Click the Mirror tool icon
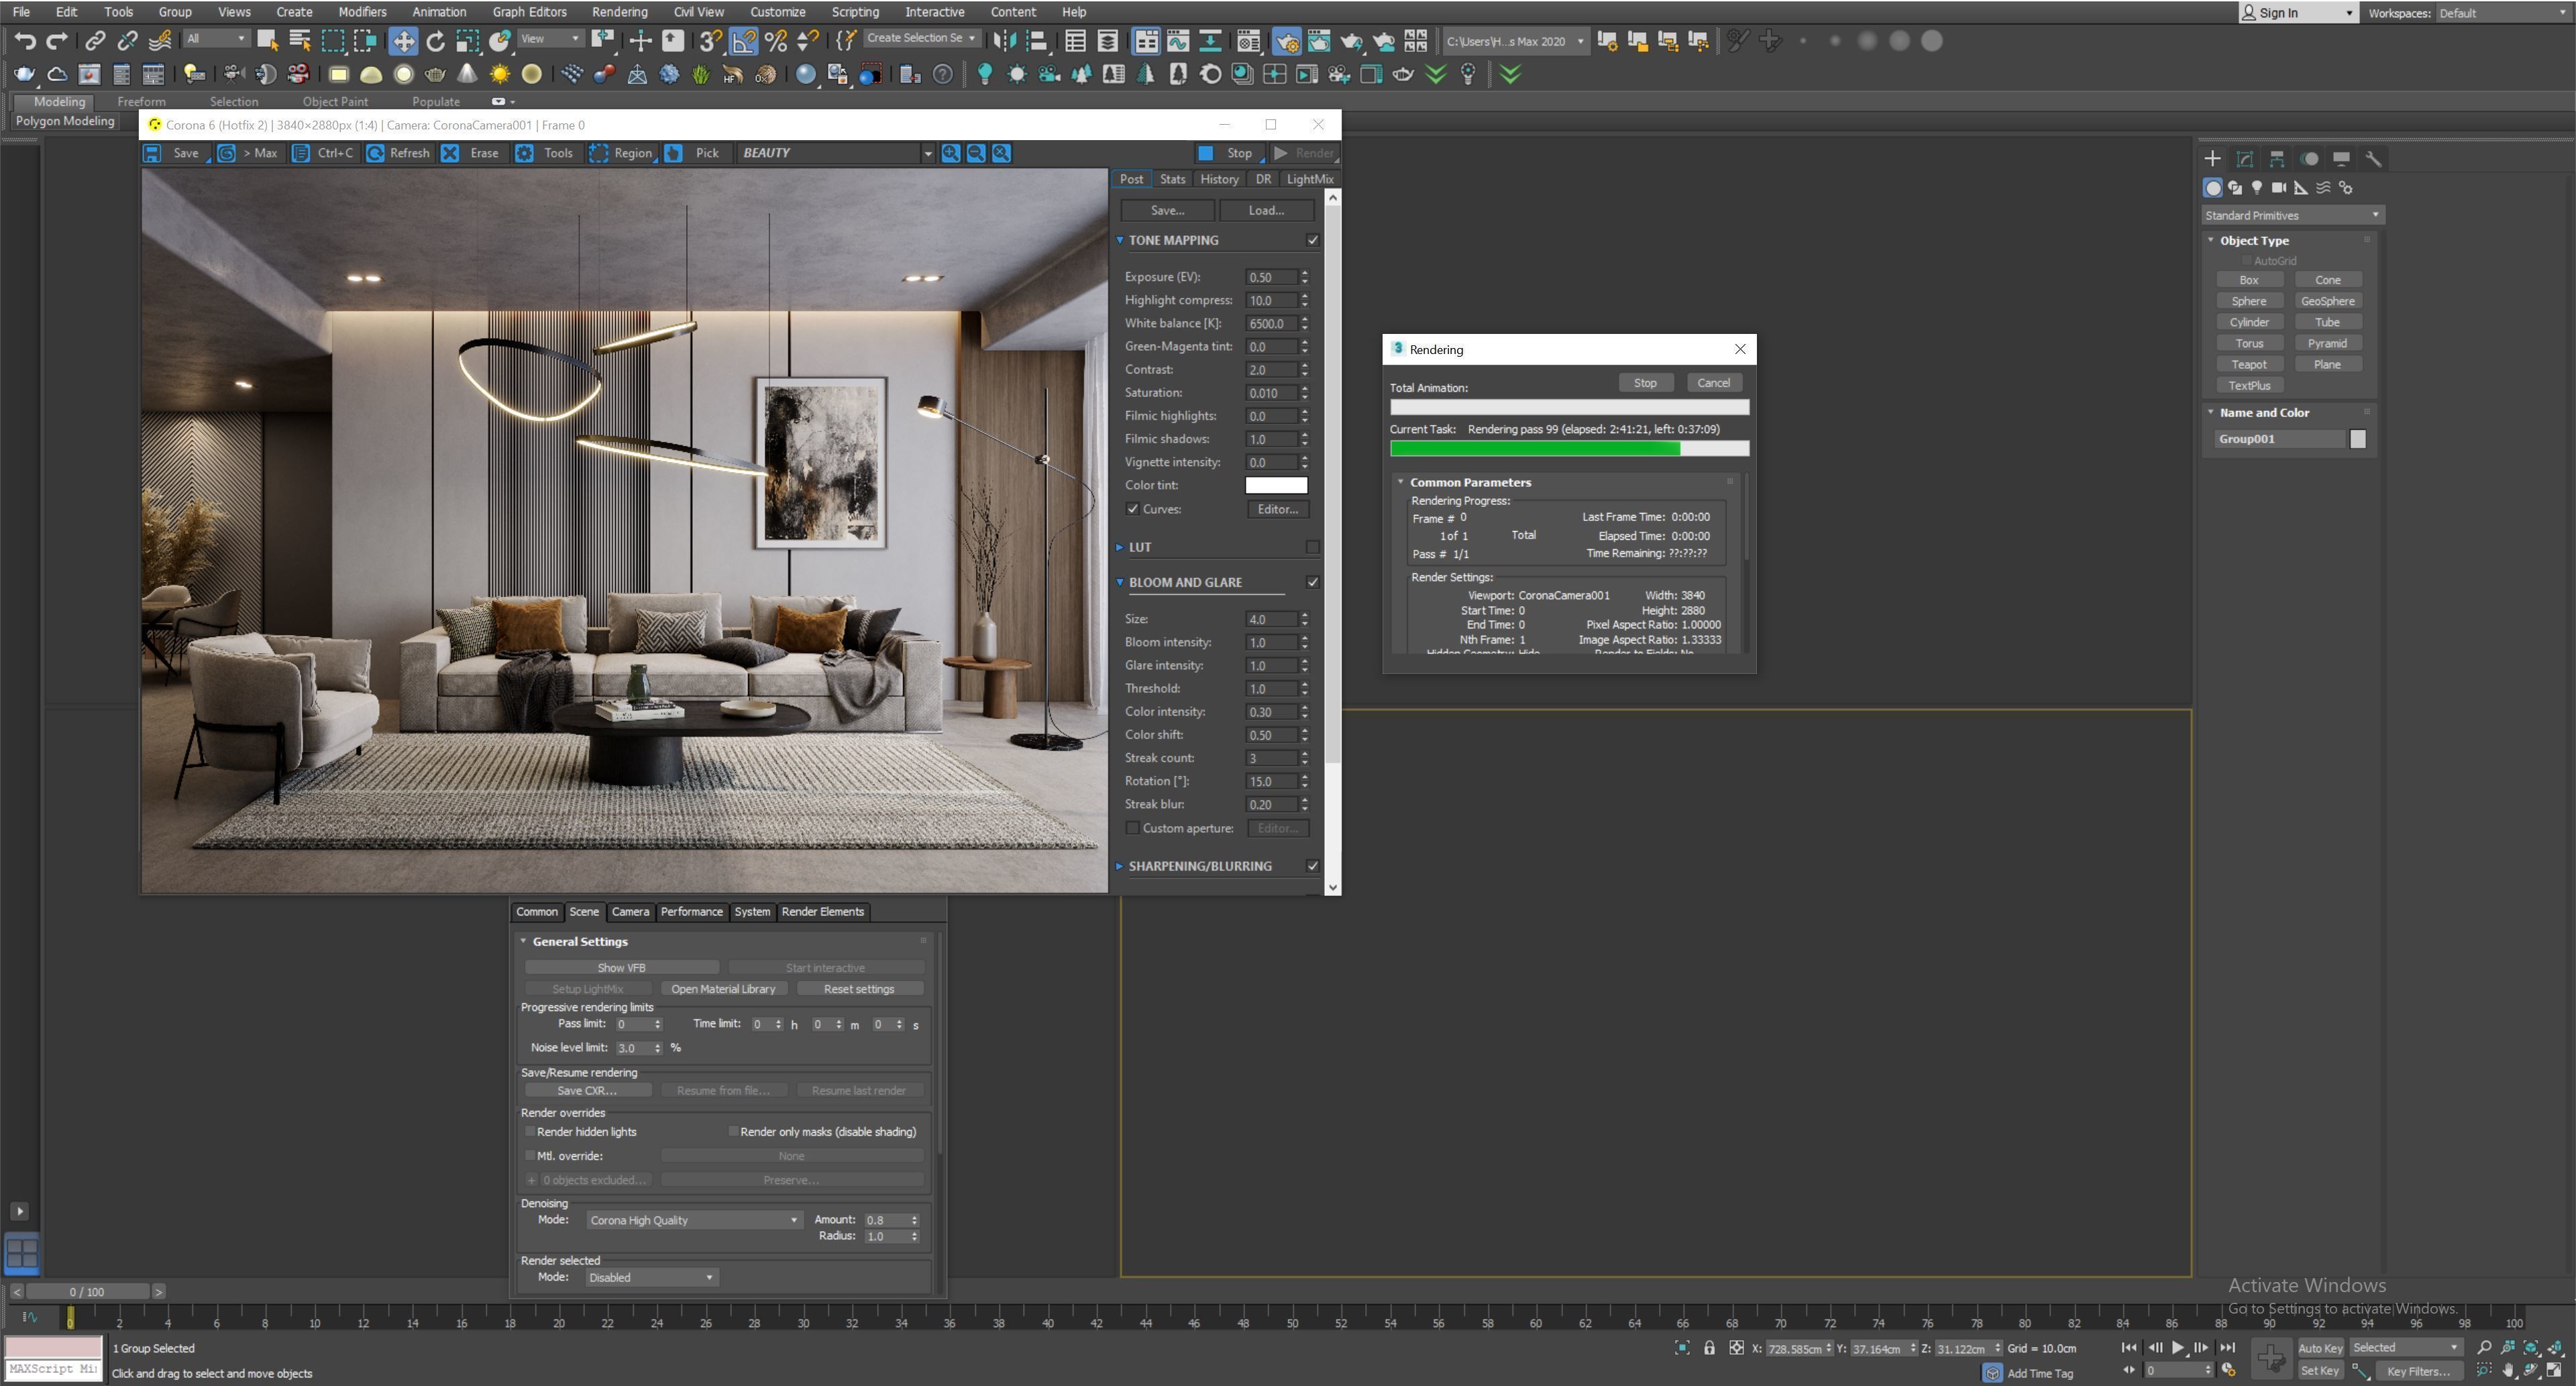This screenshot has height=1386, width=2576. (x=1004, y=41)
